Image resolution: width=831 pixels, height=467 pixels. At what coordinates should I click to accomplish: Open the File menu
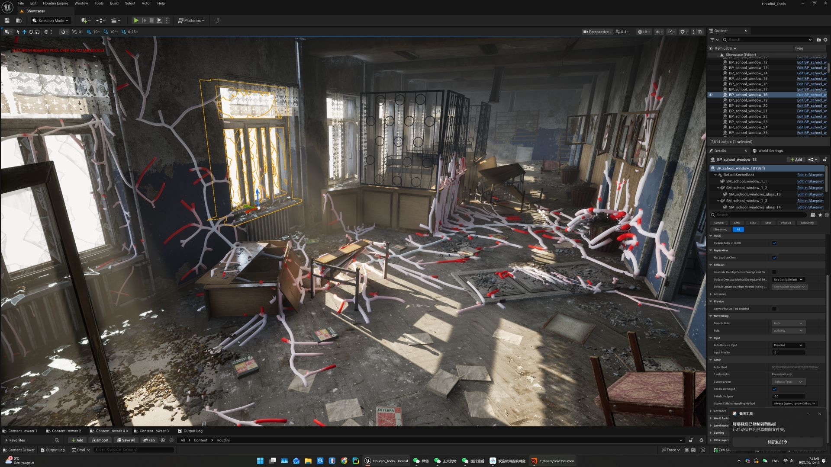pyautogui.click(x=21, y=3)
